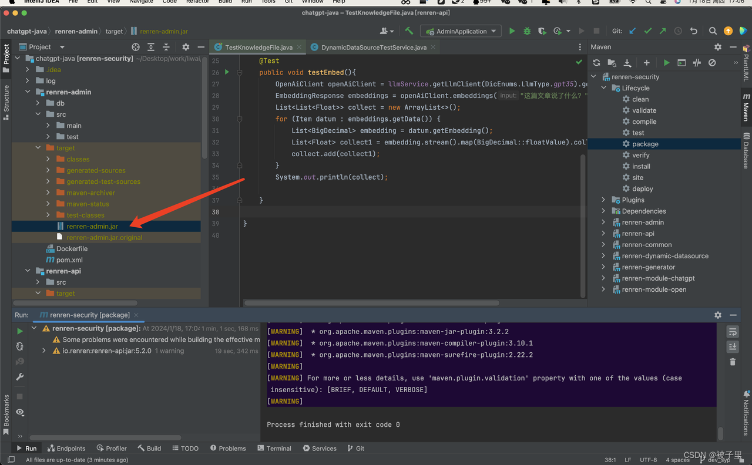Open the Problems tool window
This screenshot has height=465, width=752.
click(x=228, y=449)
